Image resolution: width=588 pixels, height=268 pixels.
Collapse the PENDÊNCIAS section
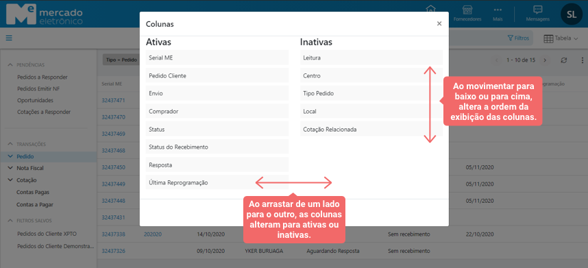(10, 65)
